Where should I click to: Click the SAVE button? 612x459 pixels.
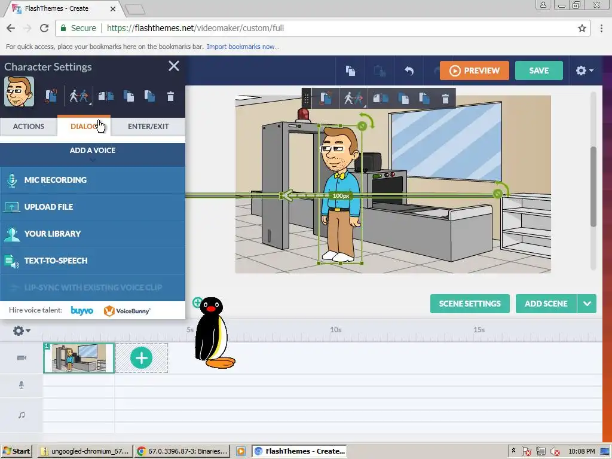539,71
